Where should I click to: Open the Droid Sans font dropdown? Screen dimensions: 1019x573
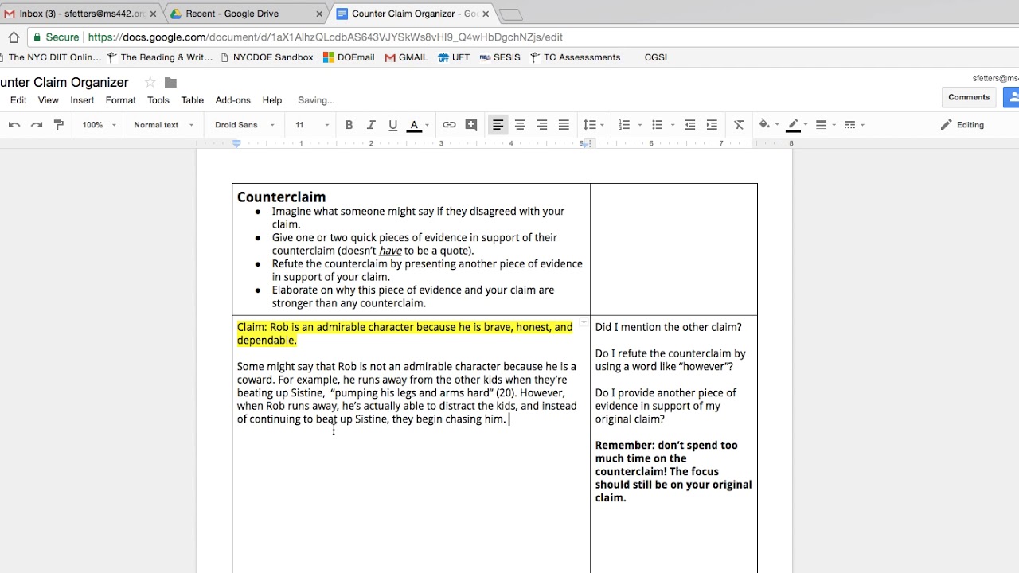point(244,125)
